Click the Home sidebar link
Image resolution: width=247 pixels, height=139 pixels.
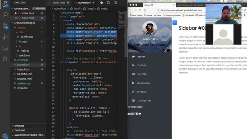click(141, 57)
